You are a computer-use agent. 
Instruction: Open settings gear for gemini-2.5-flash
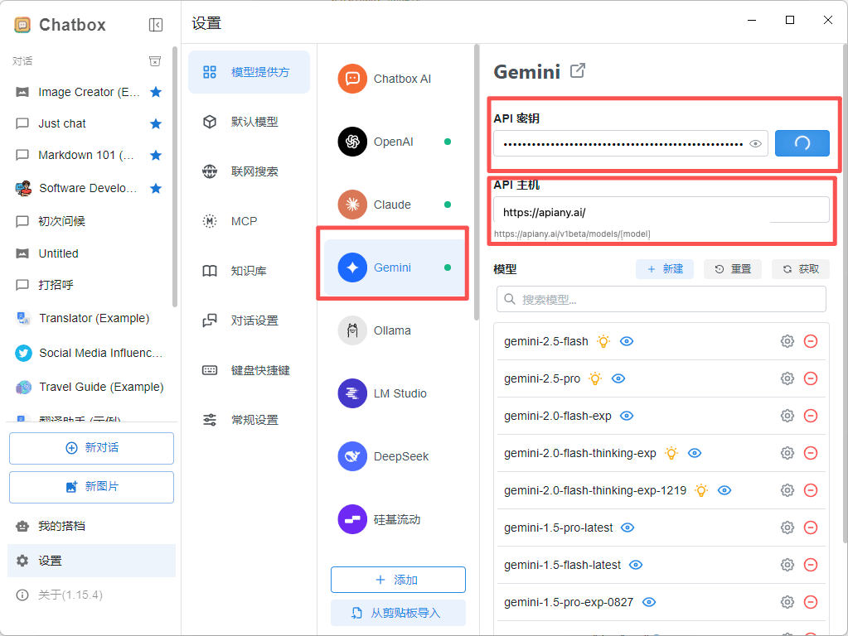[787, 341]
